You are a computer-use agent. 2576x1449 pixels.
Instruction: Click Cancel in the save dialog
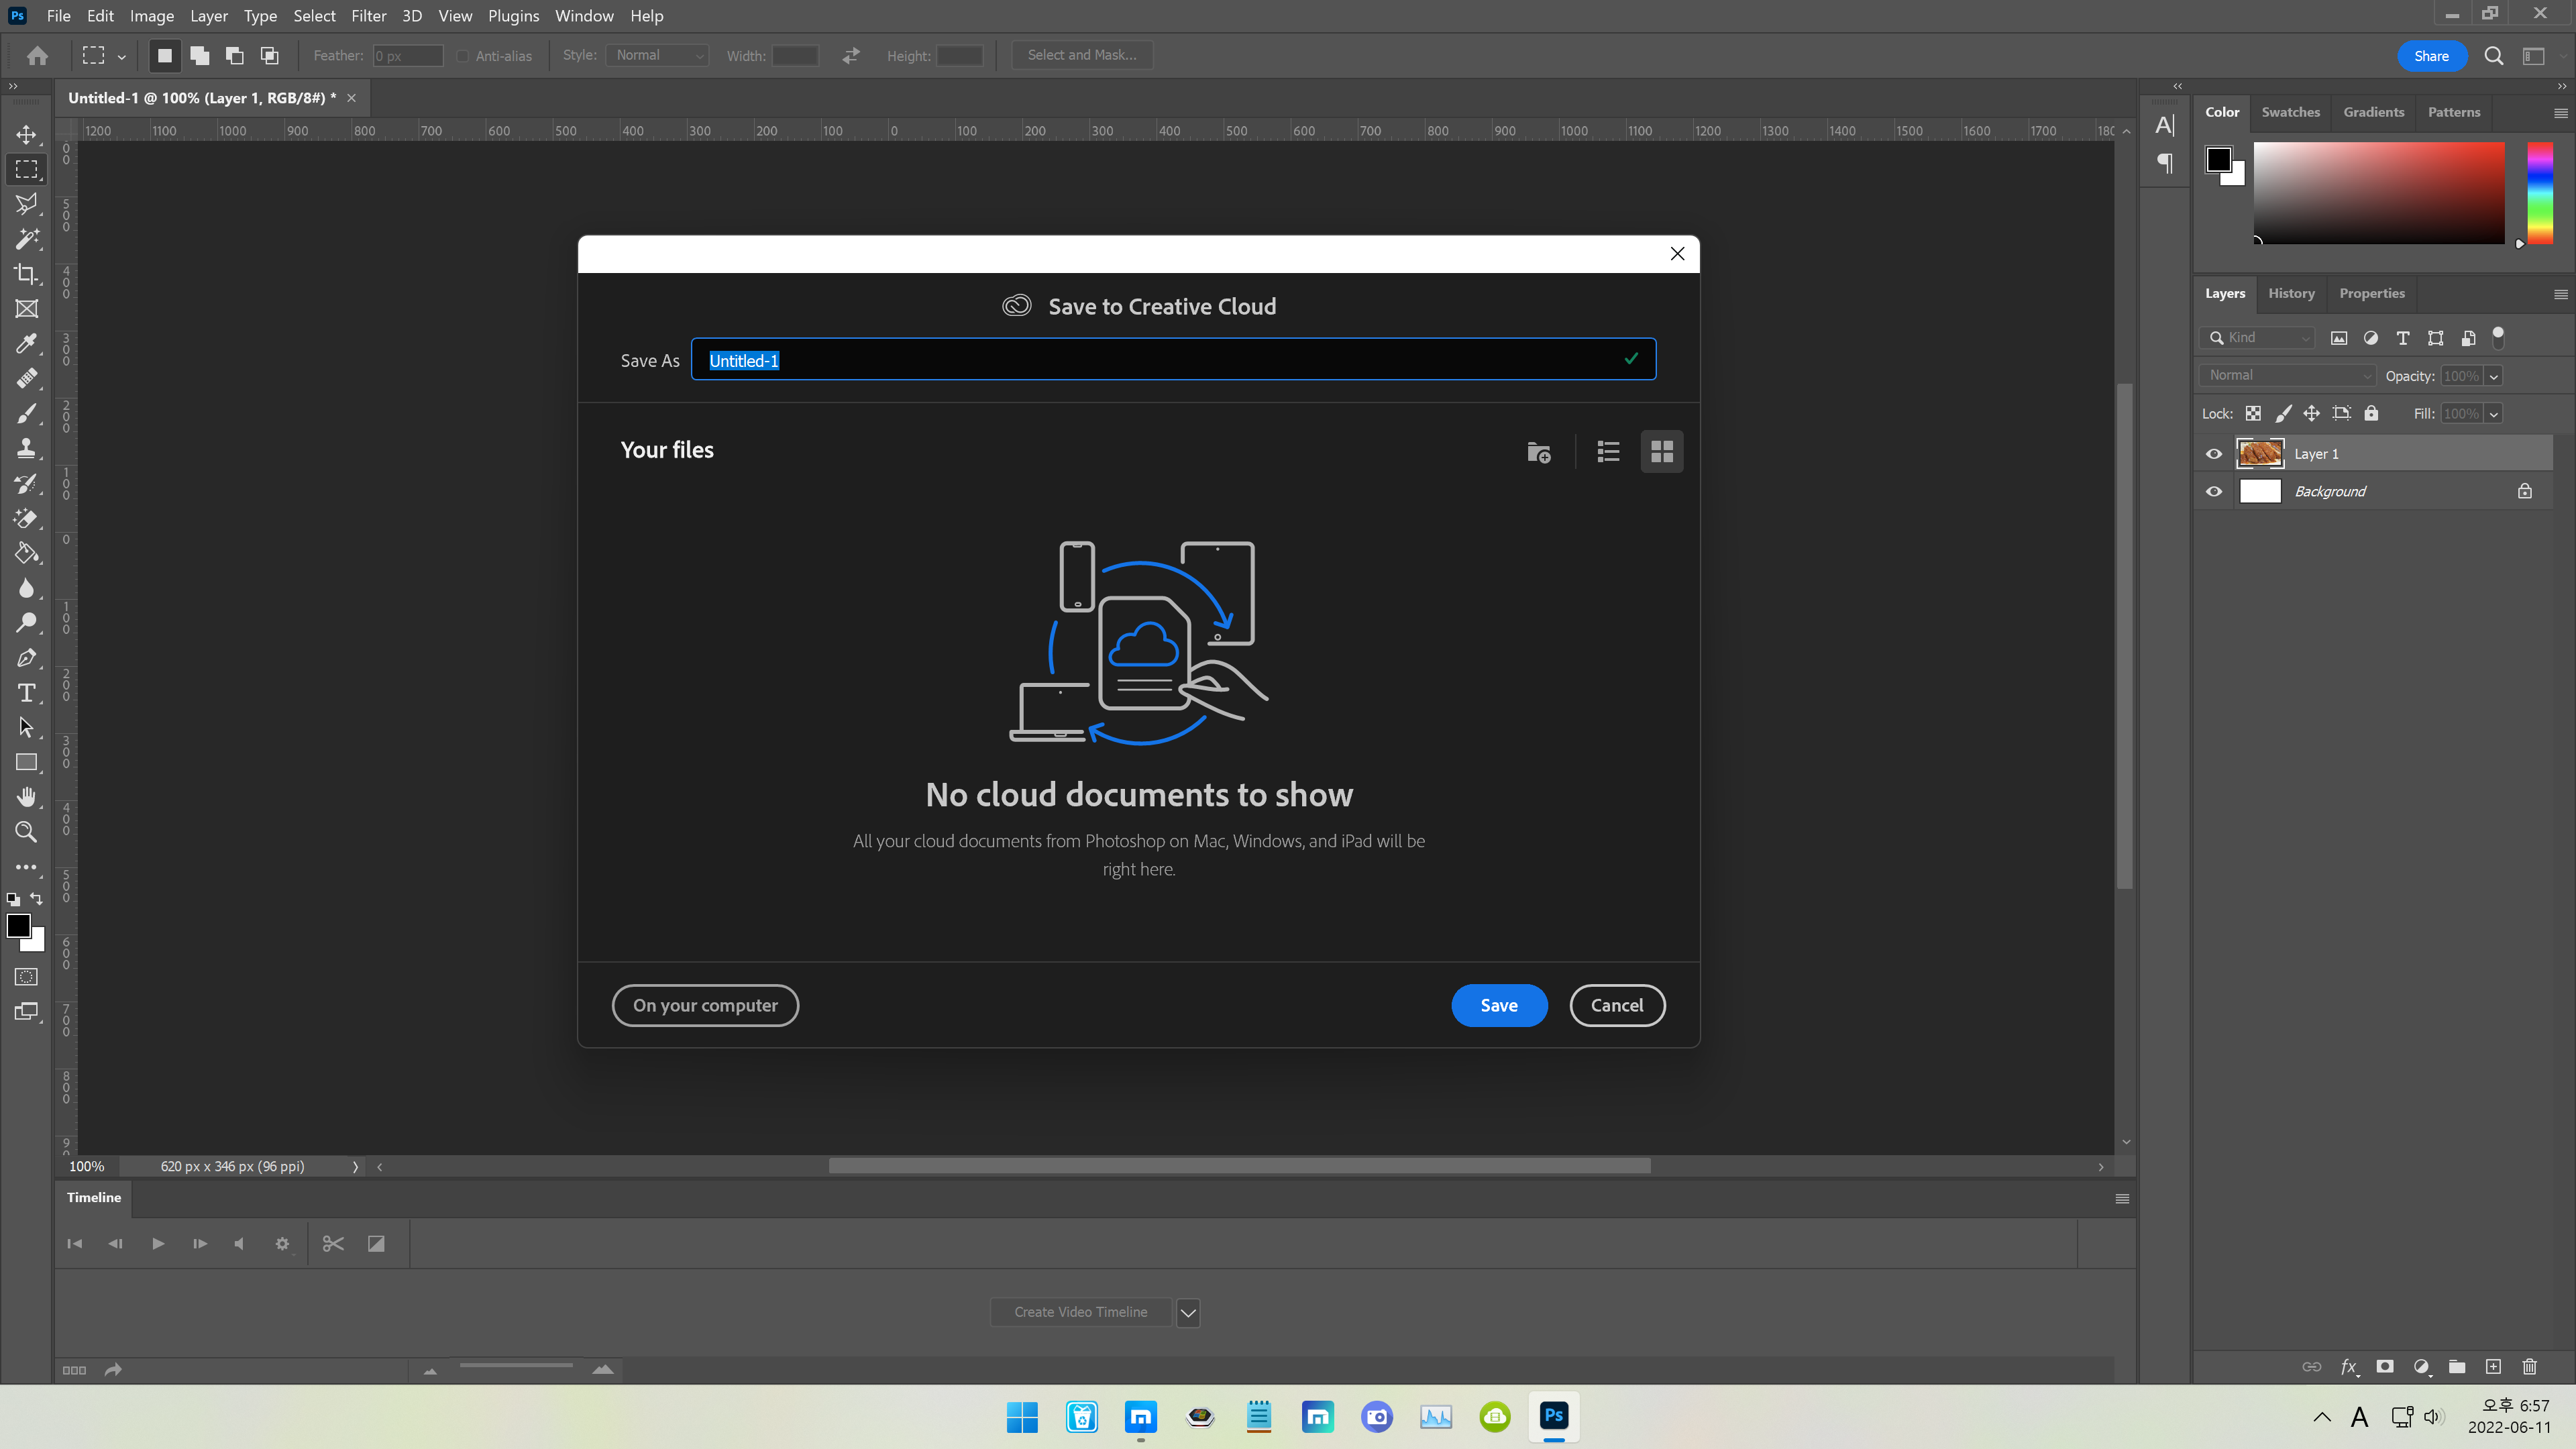pyautogui.click(x=1617, y=1006)
